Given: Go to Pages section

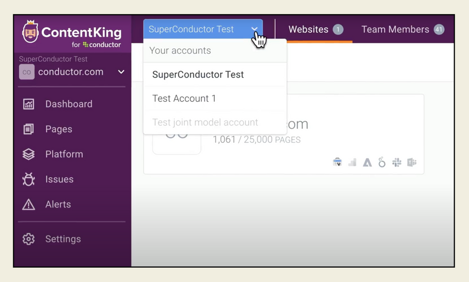Looking at the screenshot, I should click(x=59, y=129).
